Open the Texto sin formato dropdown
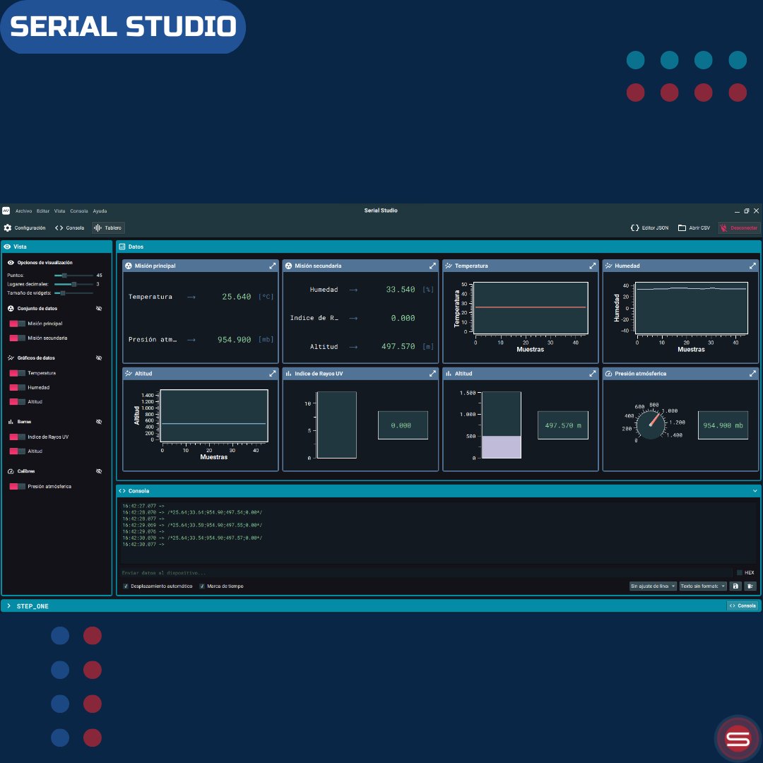The image size is (763, 763). tap(703, 586)
